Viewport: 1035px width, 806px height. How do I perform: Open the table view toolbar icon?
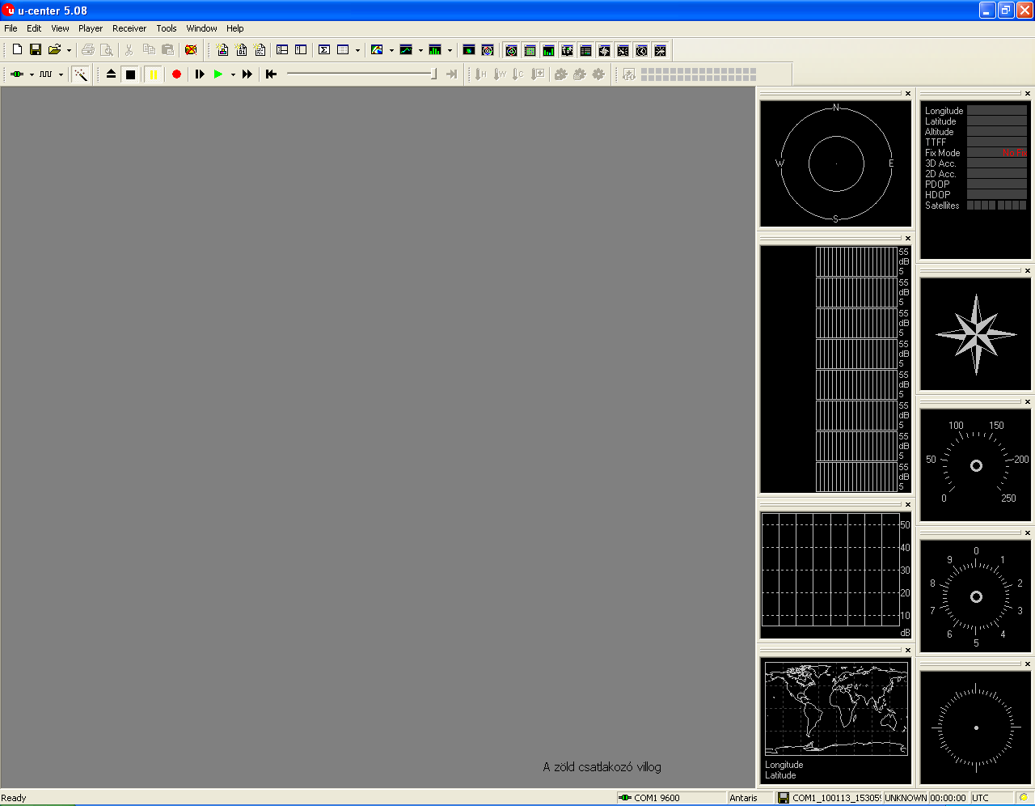(x=343, y=50)
